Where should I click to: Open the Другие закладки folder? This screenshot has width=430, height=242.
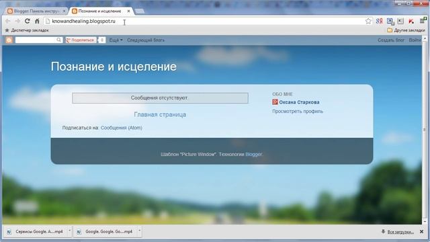tap(406, 30)
